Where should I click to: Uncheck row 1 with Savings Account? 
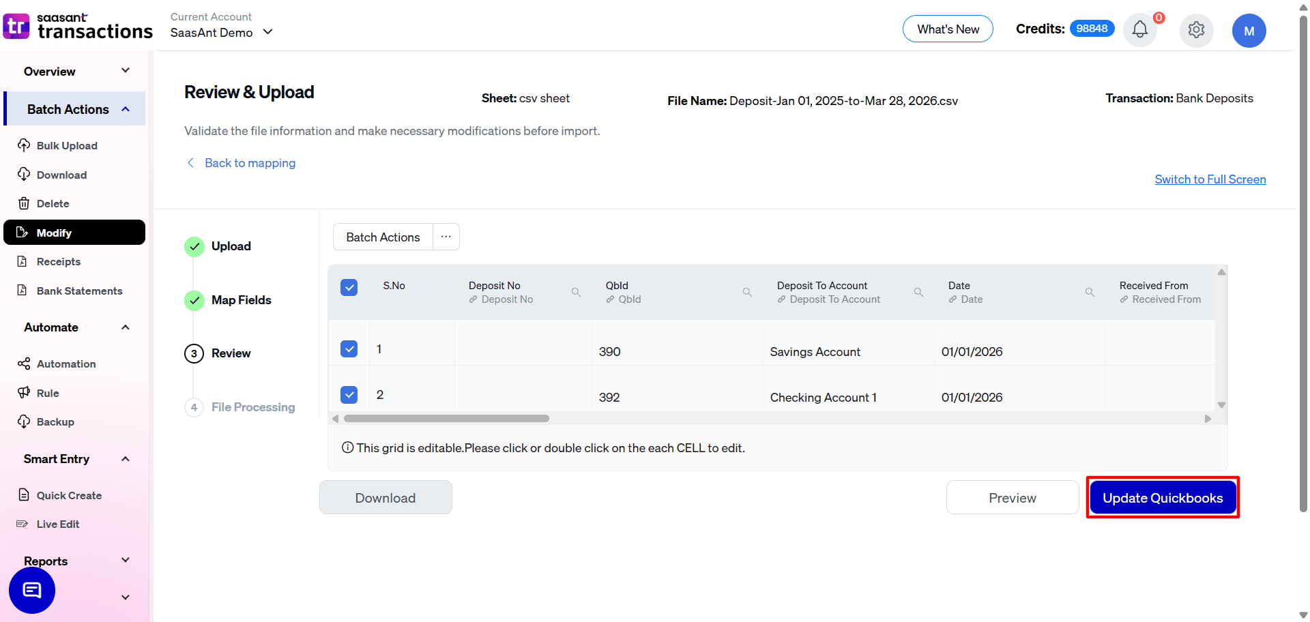coord(349,349)
